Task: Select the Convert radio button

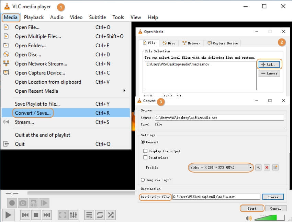Action: point(143,142)
